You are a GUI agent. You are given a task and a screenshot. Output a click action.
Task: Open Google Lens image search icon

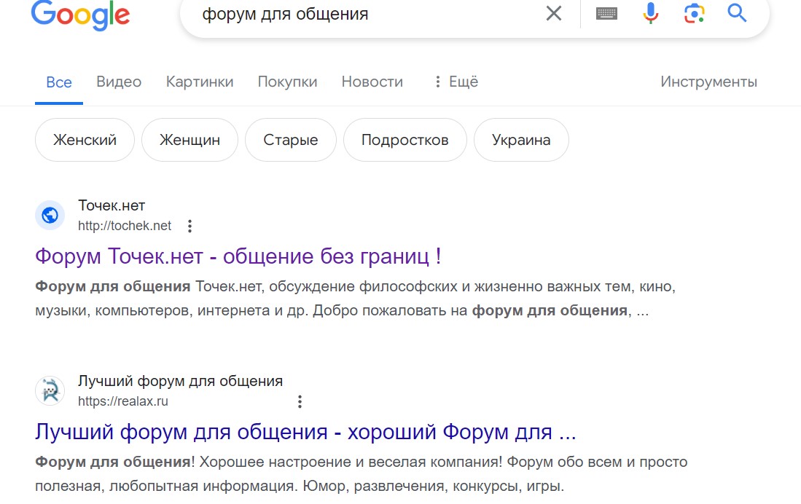tap(694, 13)
